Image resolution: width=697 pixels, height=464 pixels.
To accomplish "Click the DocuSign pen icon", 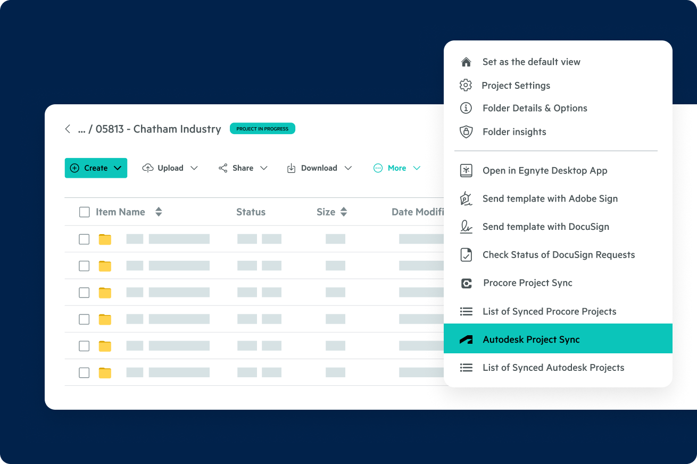I will click(466, 226).
